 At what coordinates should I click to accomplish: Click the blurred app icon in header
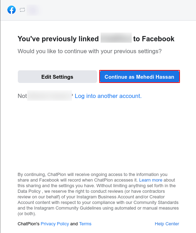[34, 10]
